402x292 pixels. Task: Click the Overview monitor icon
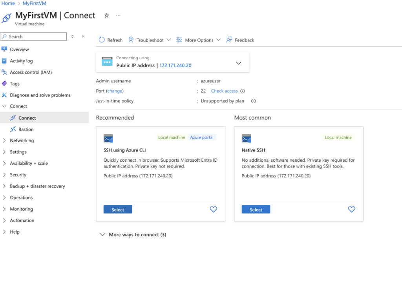[4, 49]
